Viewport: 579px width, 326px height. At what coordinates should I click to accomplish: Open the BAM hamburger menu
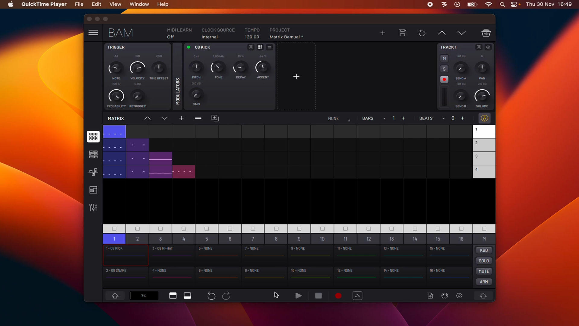(x=93, y=33)
